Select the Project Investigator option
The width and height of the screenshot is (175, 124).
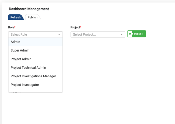(25, 85)
